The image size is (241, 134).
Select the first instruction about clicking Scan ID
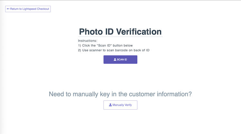click(105, 45)
